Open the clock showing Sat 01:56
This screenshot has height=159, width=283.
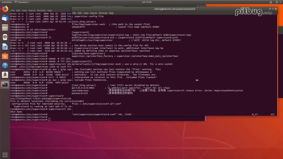click(x=146, y=2)
